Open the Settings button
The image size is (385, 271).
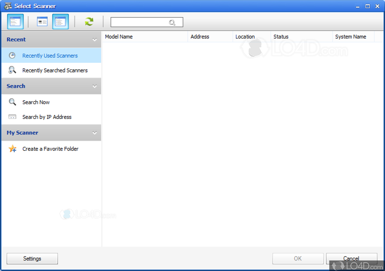(32, 258)
